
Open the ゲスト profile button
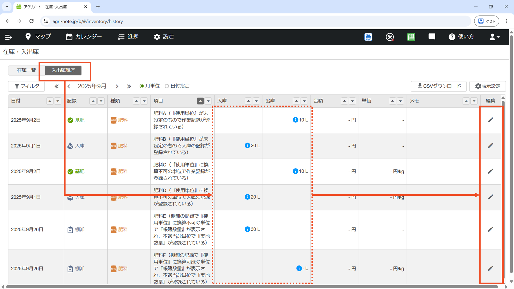487,21
